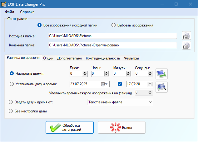Click the Дней number field
The height and width of the screenshot is (142, 198).
(x=77, y=73)
